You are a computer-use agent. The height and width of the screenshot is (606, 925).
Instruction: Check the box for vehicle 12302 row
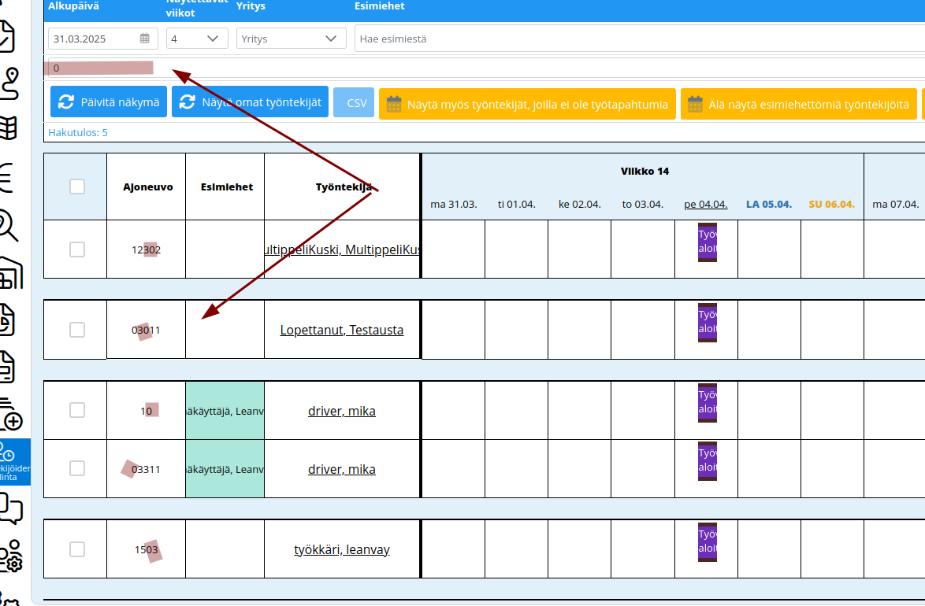pos(77,249)
